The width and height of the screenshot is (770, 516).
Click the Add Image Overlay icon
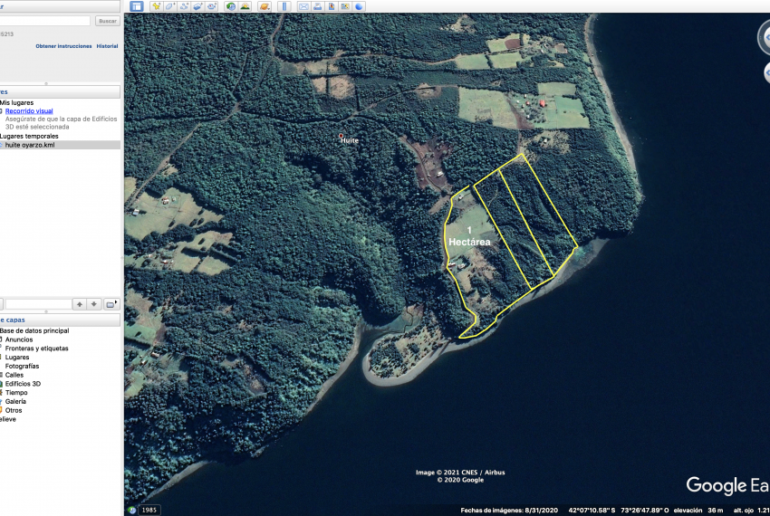[x=197, y=6]
